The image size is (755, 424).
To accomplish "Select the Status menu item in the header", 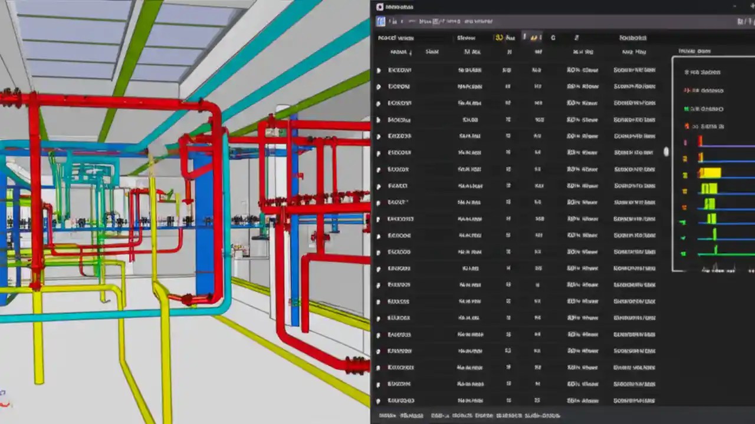I will [466, 37].
